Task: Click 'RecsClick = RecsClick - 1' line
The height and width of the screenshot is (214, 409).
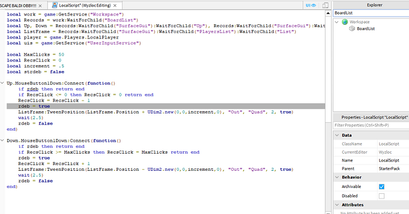Action: pyautogui.click(x=54, y=100)
